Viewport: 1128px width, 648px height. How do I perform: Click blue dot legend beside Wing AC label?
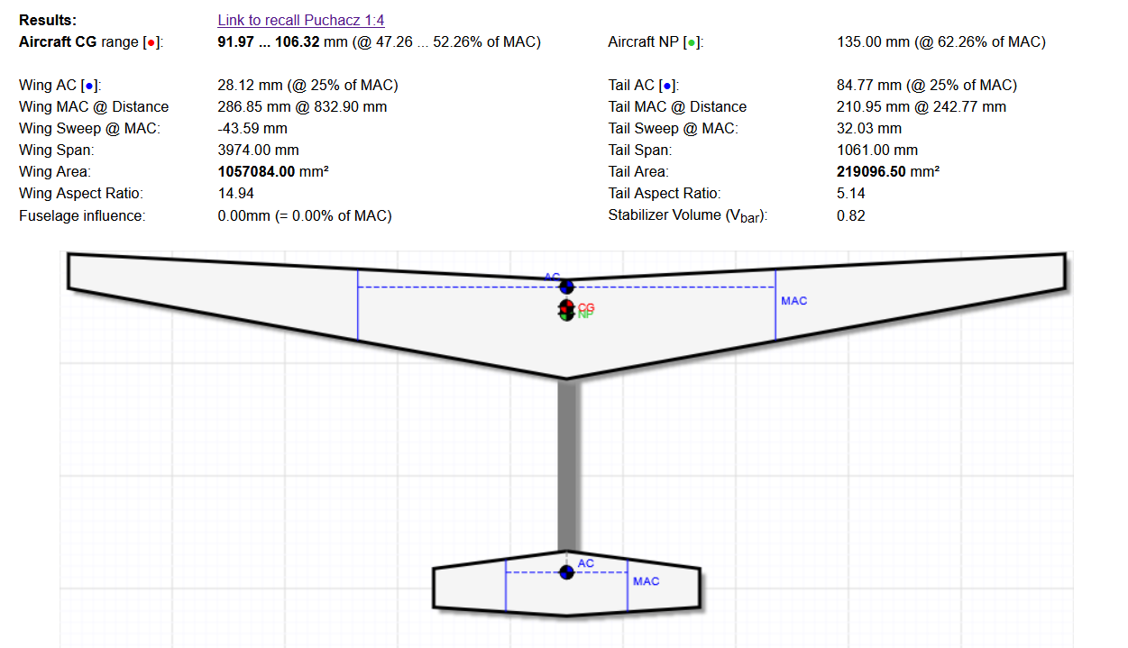click(88, 86)
